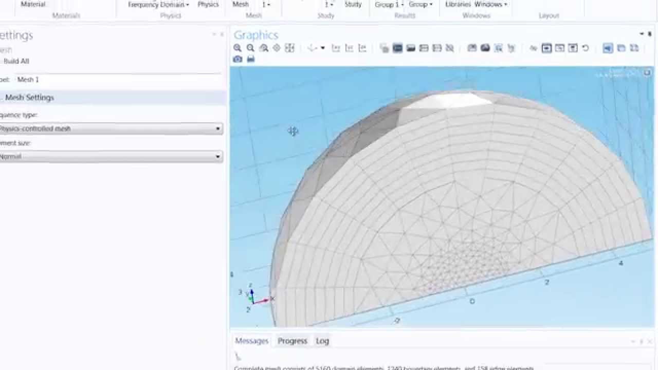Screen dimensions: 658x370
Task: Click the crossed-out selection icon after Select Points
Action: tap(450, 48)
